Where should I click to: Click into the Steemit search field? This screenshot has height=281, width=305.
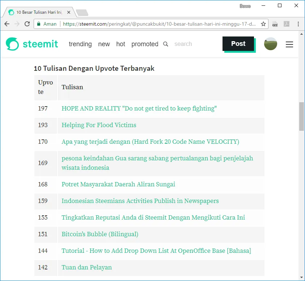pos(183,44)
